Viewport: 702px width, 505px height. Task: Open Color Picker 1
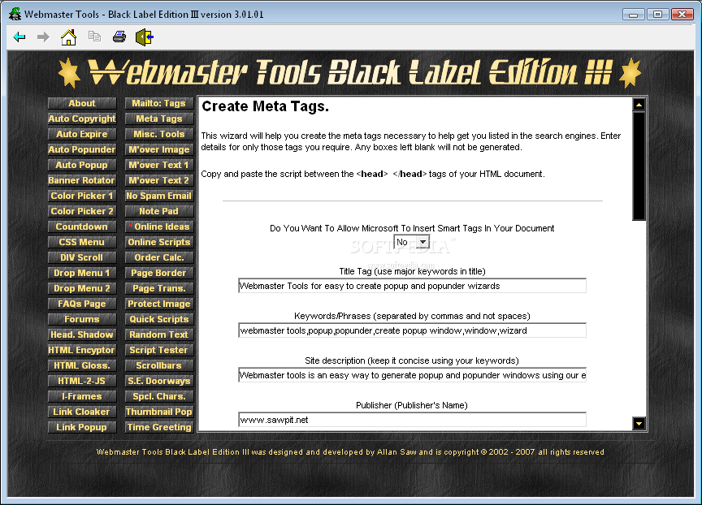pos(82,196)
